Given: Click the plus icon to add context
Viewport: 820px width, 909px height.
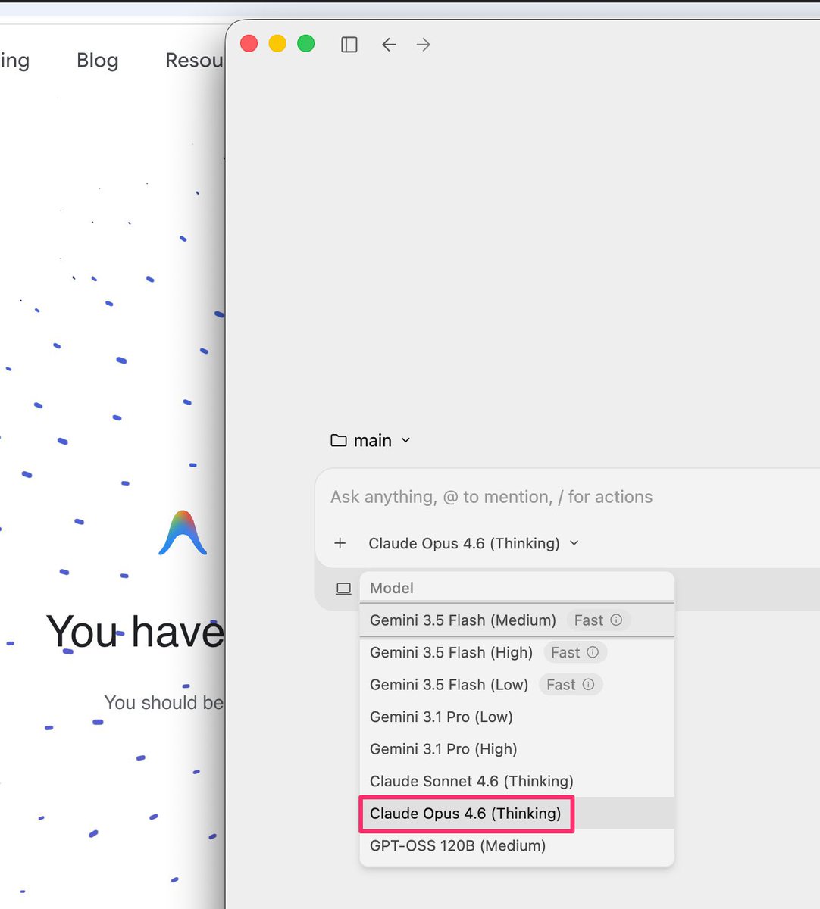Looking at the screenshot, I should coord(340,543).
